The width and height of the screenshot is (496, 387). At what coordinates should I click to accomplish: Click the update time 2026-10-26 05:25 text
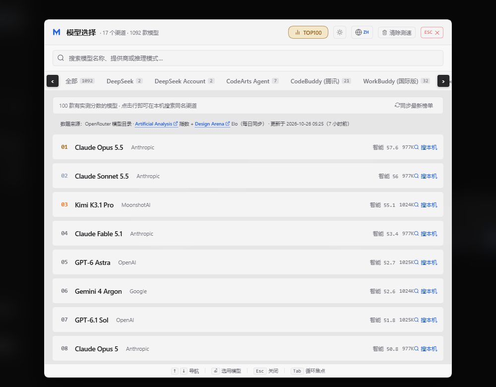click(x=305, y=124)
